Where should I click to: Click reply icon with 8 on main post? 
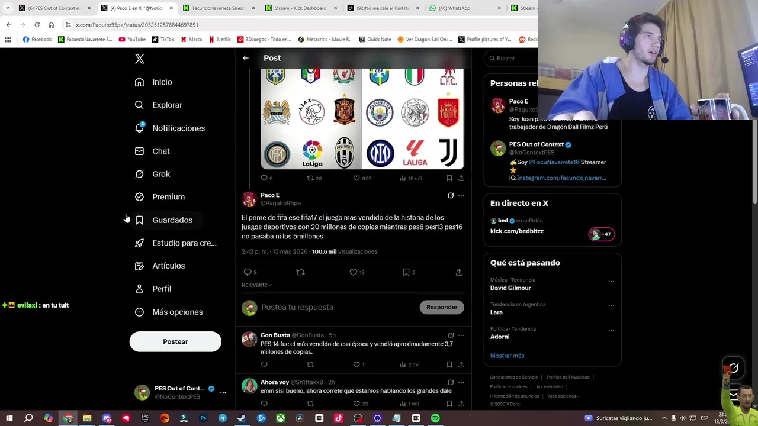click(x=248, y=272)
